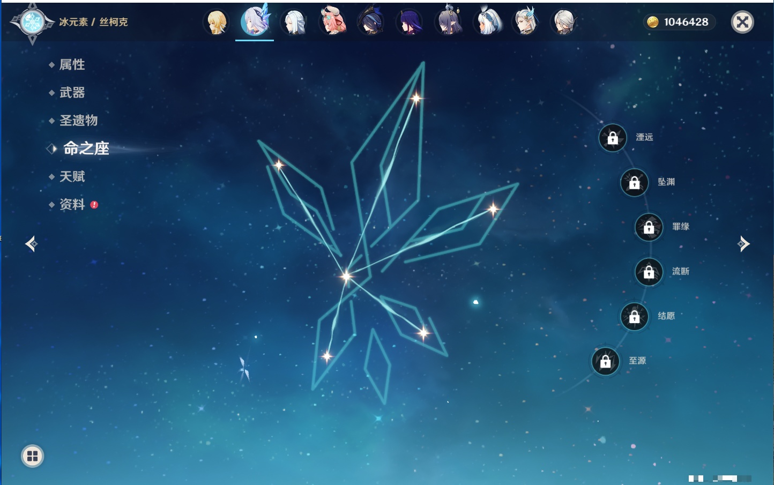774x485 pixels.
Task: Open the 圣遗物 artifacts tab
Action: 78,121
